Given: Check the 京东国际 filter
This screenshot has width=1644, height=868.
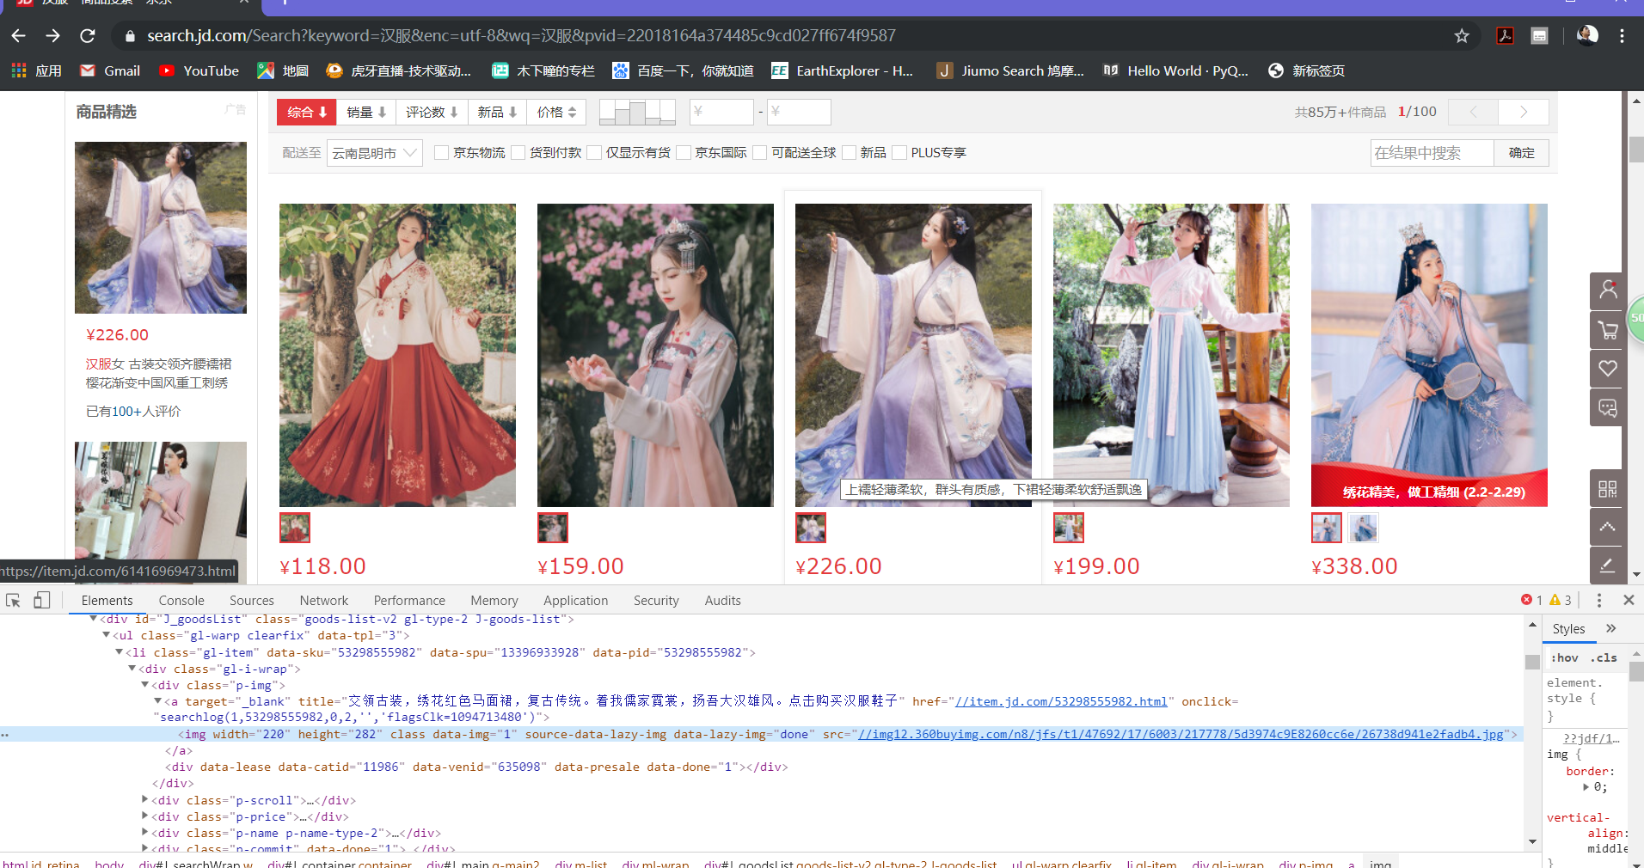Looking at the screenshot, I should pyautogui.click(x=684, y=153).
